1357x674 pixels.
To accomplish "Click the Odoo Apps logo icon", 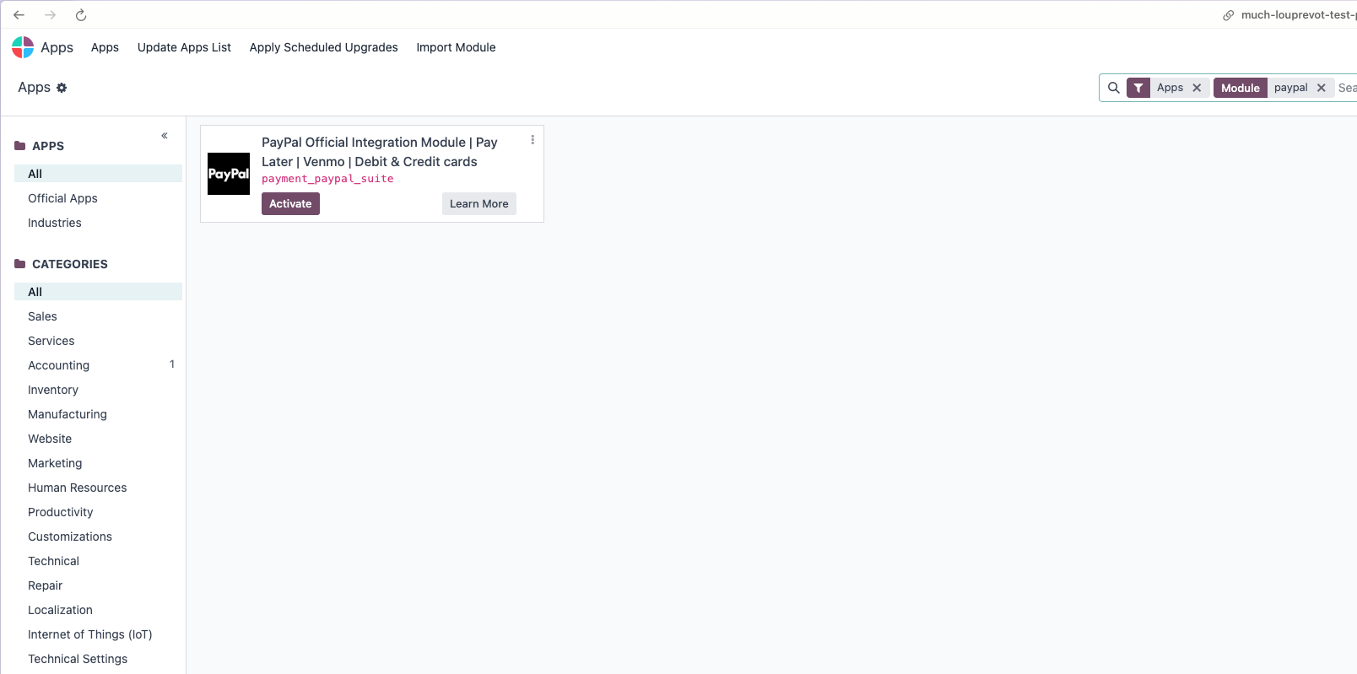I will tap(23, 47).
